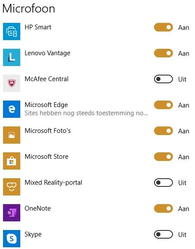Switch off the Microsoft Edge microphone toggle

164,105
